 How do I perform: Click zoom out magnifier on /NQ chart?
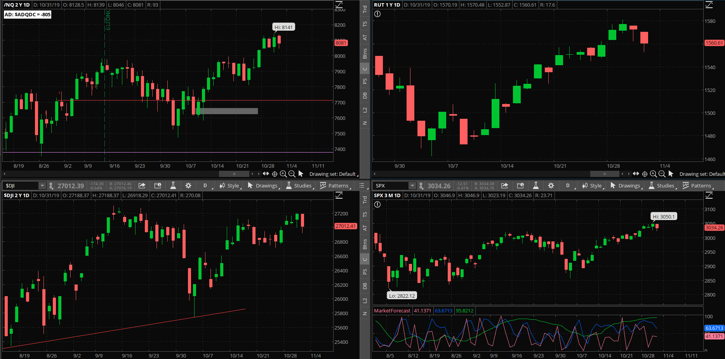(x=292, y=174)
